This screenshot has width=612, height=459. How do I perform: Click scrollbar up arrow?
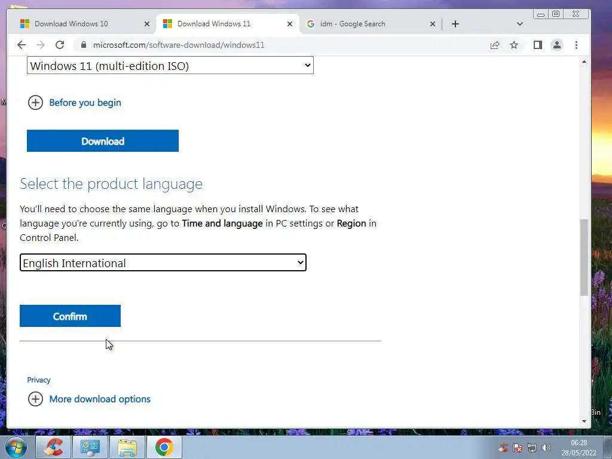click(584, 62)
